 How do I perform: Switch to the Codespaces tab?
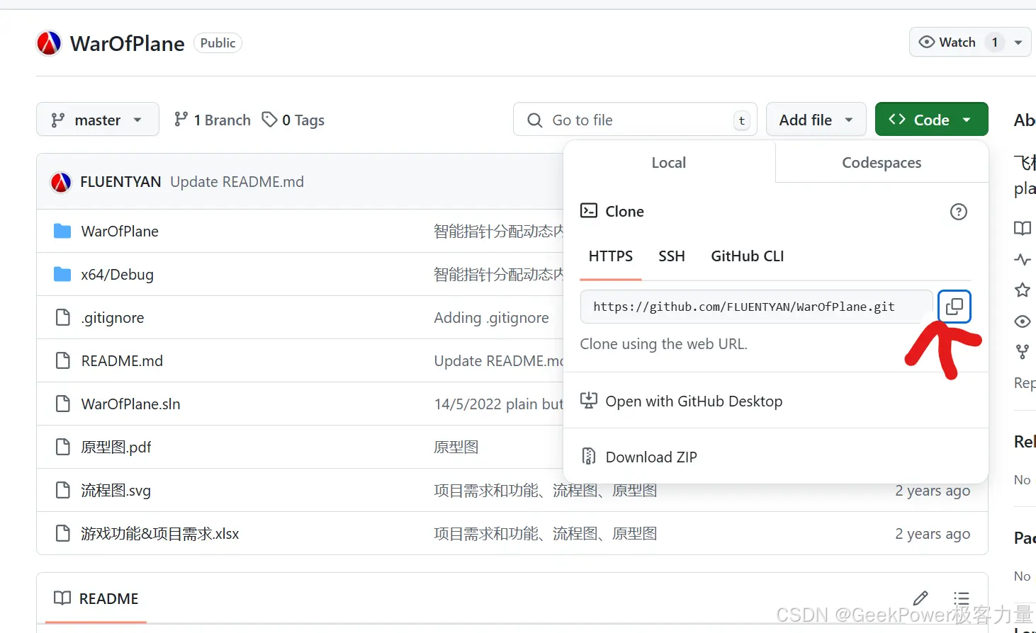pyautogui.click(x=881, y=162)
